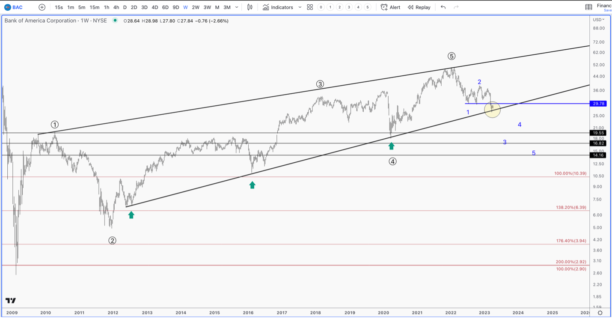Open chart settings gear icon

tap(600, 313)
